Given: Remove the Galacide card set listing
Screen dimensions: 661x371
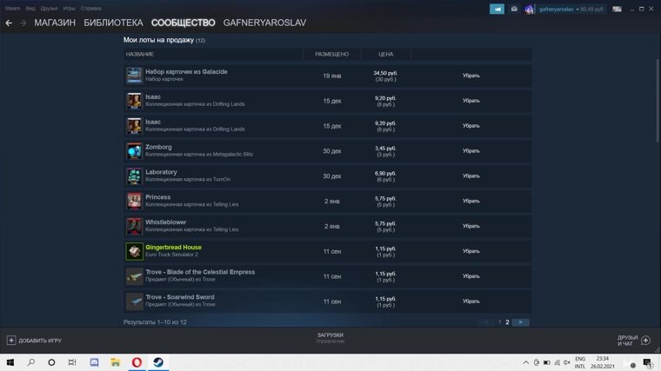Looking at the screenshot, I should click(x=471, y=76).
